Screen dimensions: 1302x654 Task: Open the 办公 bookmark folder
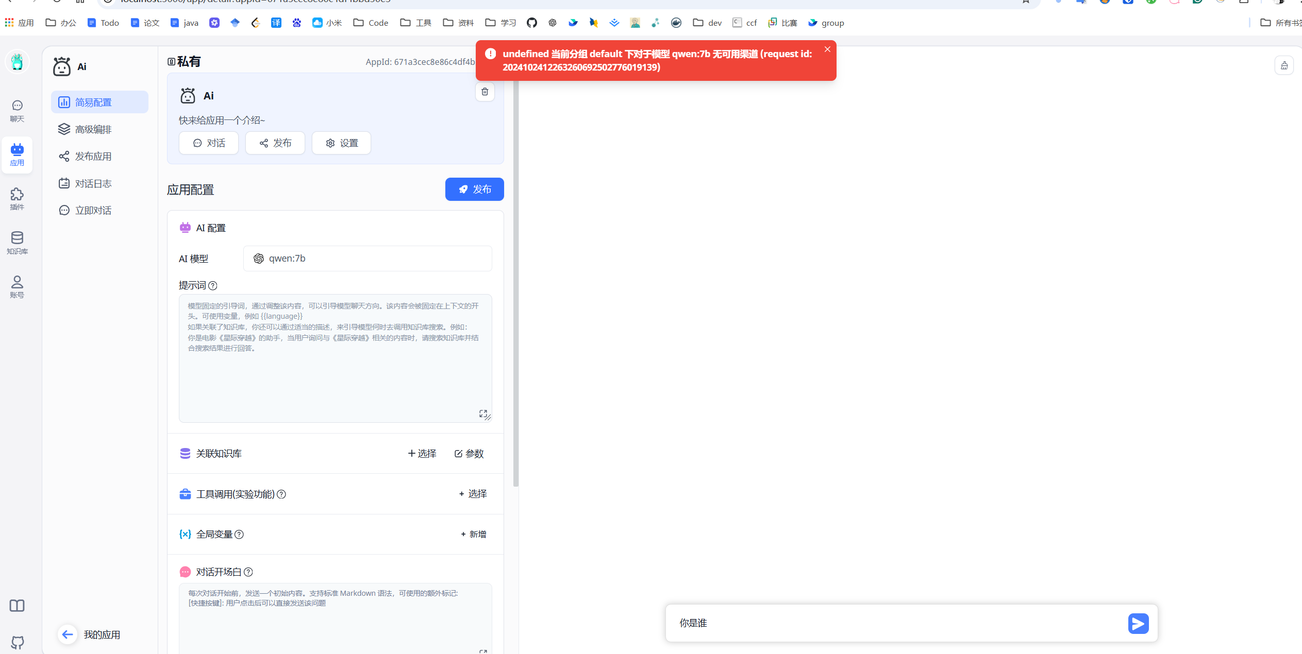click(x=61, y=23)
